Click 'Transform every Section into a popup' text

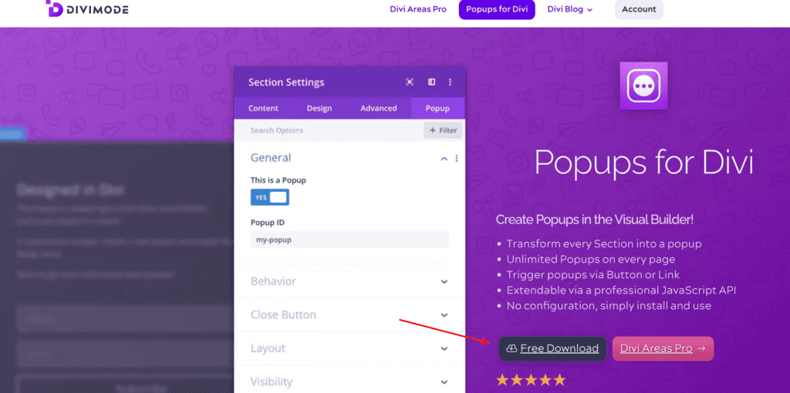[x=604, y=244]
